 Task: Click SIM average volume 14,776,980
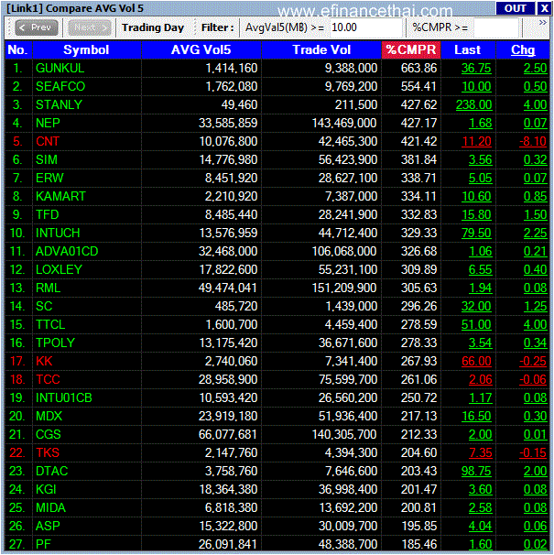[228, 159]
